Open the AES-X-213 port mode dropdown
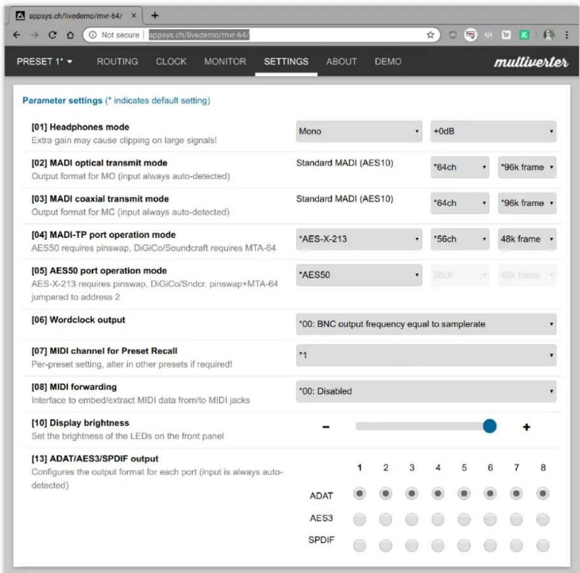The width and height of the screenshot is (580, 573). point(359,239)
